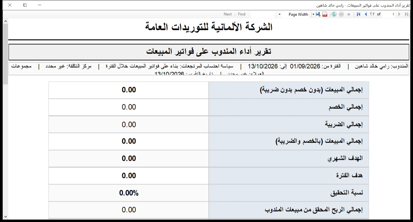Click the row label 'نسبة التحقيق'

pyautogui.click(x=347, y=193)
